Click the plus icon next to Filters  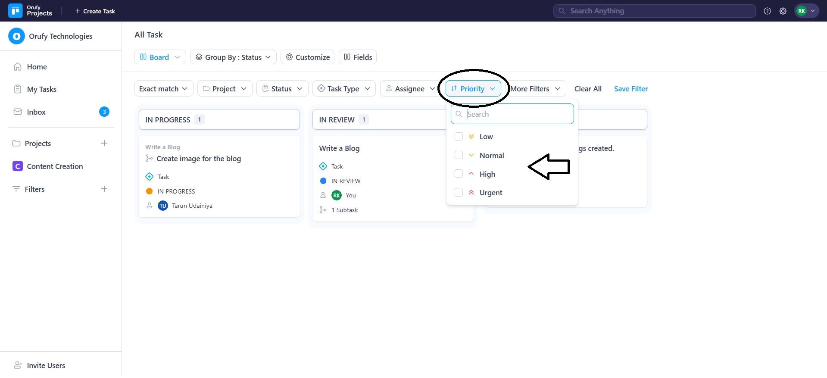(x=104, y=189)
